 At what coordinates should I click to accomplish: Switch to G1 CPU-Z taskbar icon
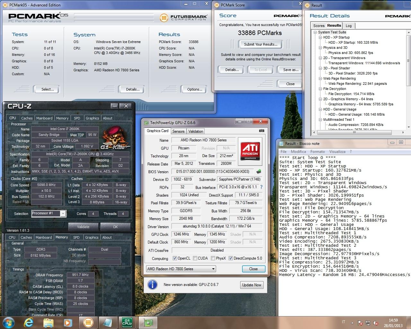(x=127, y=323)
